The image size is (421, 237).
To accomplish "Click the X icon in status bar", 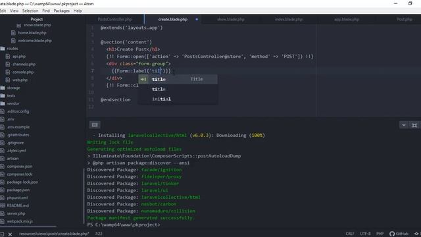I will coord(10,234).
